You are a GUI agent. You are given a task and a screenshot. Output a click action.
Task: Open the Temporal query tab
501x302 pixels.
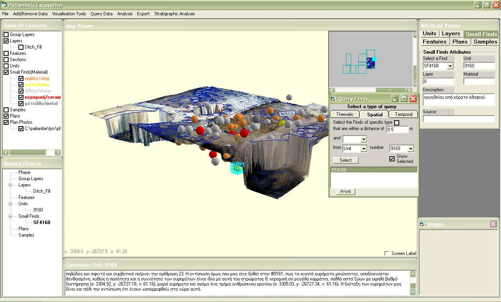403,114
